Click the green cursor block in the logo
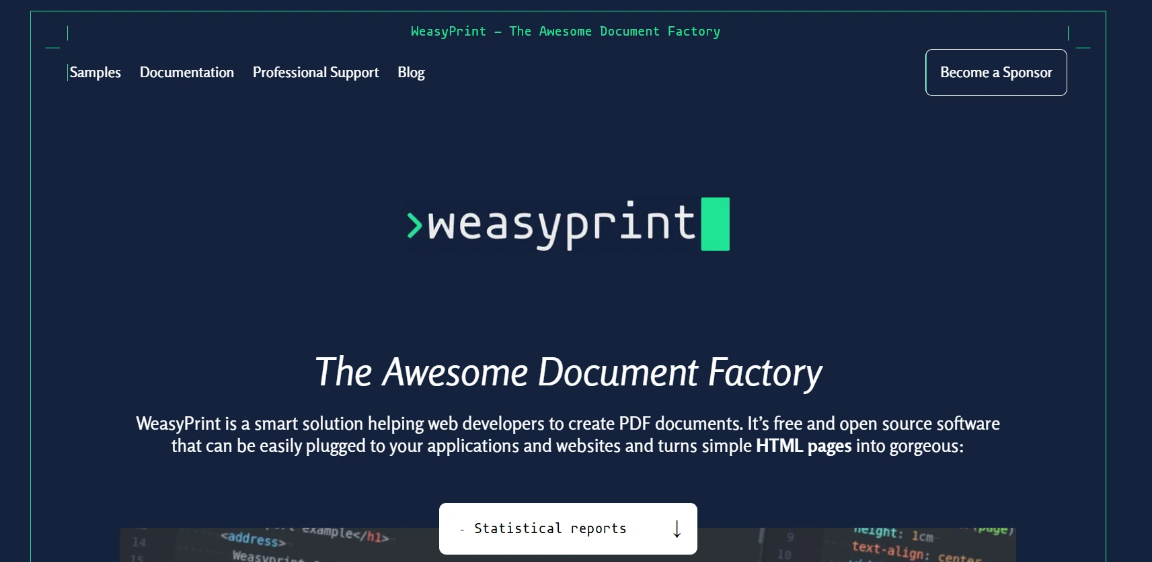The width and height of the screenshot is (1152, 562). [x=716, y=224]
